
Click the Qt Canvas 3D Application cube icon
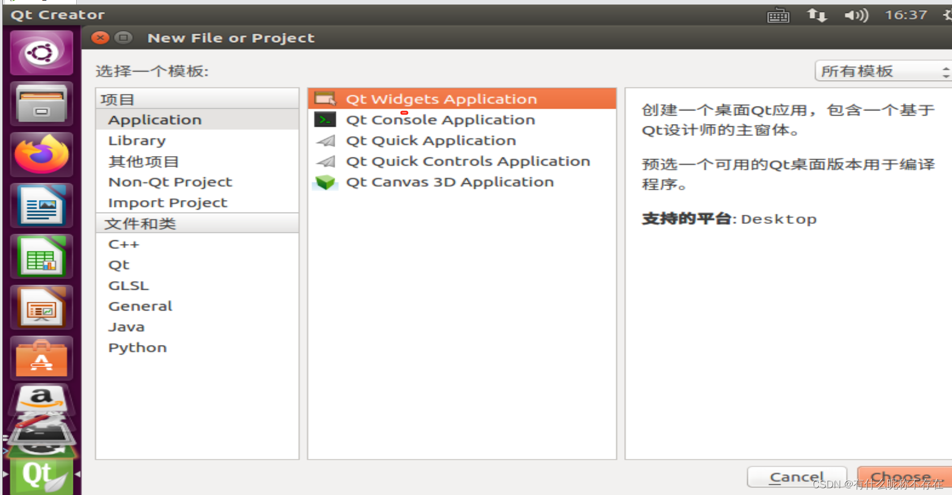click(x=325, y=182)
